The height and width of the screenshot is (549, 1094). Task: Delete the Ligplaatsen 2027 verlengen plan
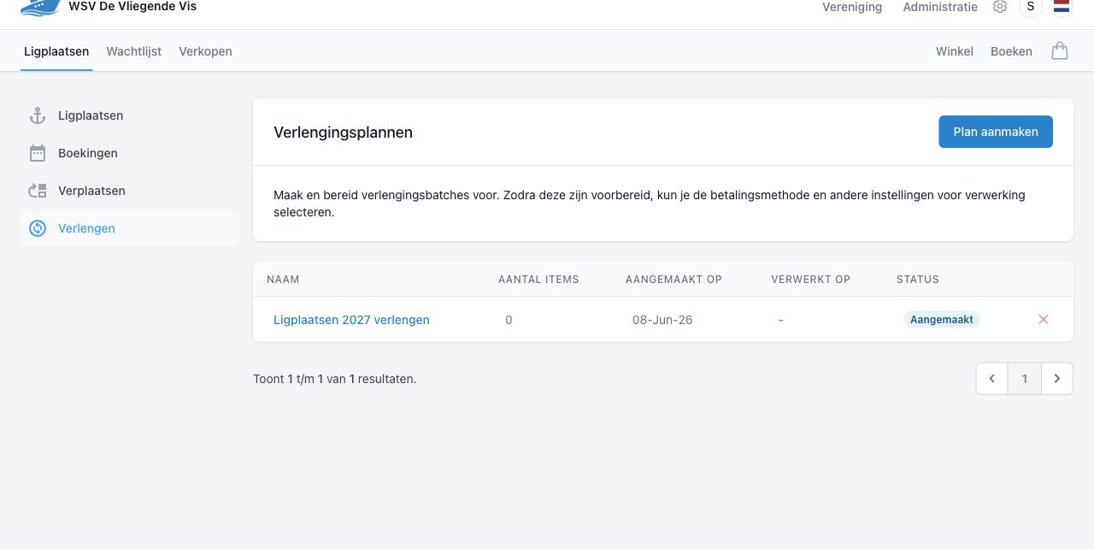[x=1044, y=319]
